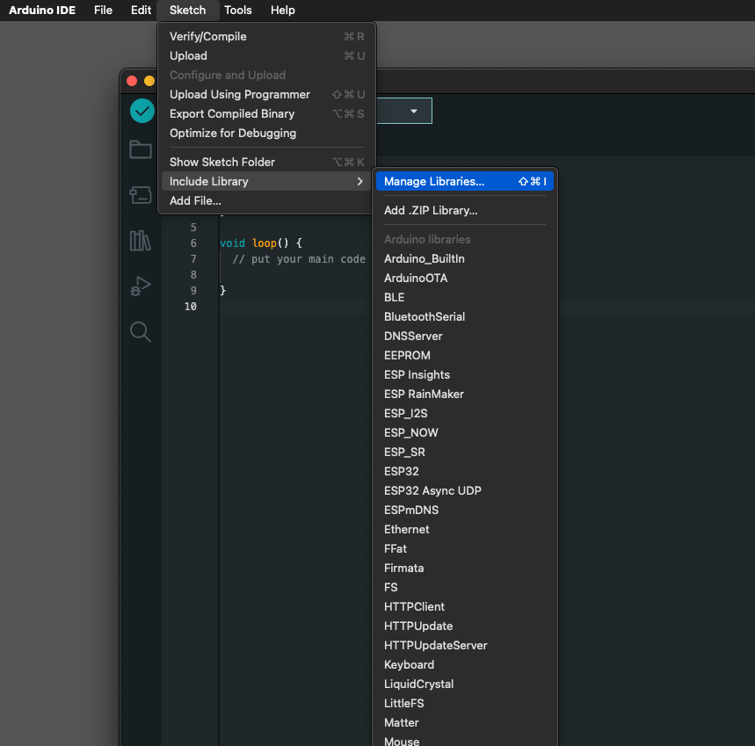Include the ESP_SR library
755x746 pixels.
pos(465,452)
